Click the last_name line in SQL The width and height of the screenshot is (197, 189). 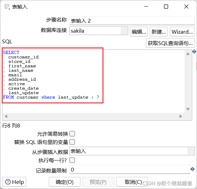pyautogui.click(x=21, y=70)
